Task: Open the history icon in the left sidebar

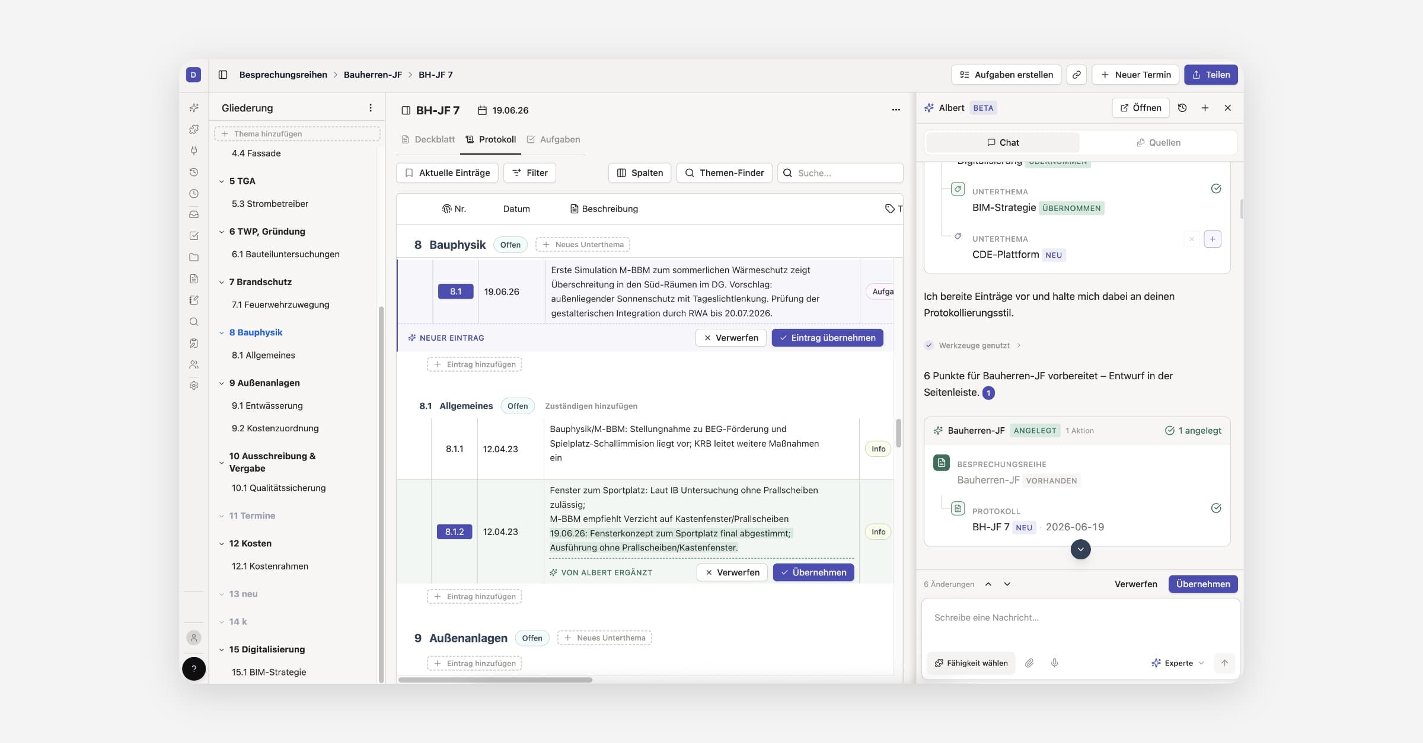Action: point(194,172)
